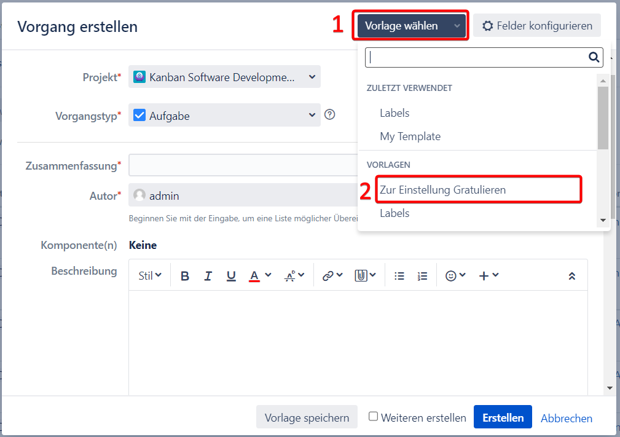Open the link insertion tool
The width and height of the screenshot is (620, 437).
tap(332, 276)
